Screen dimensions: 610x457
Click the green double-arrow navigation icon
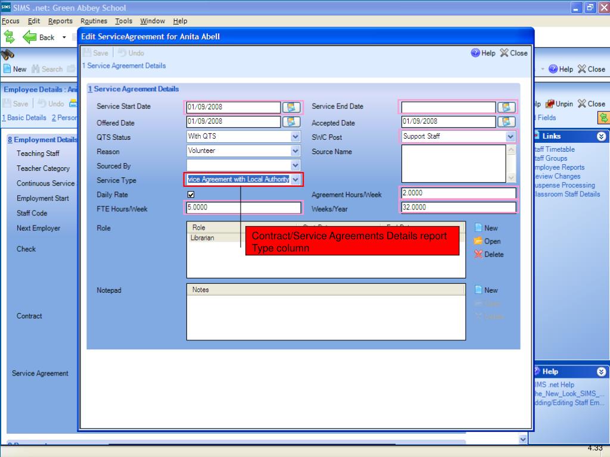pos(10,37)
